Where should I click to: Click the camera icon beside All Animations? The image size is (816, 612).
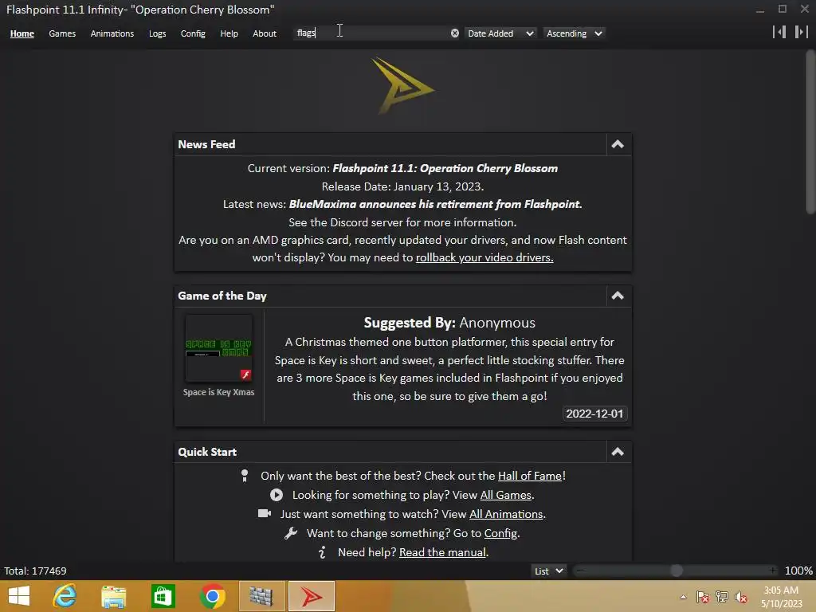click(x=265, y=514)
